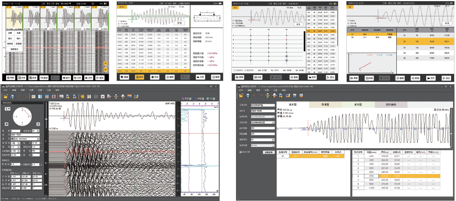Tap 文件 on the JGQ03 grid device screen
This screenshot has width=456, height=201.
[x=313, y=77]
